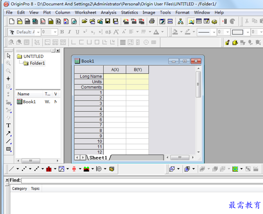Open the font color dropdown arrow
Screen dimensions: 263x214
click(x=163, y=32)
